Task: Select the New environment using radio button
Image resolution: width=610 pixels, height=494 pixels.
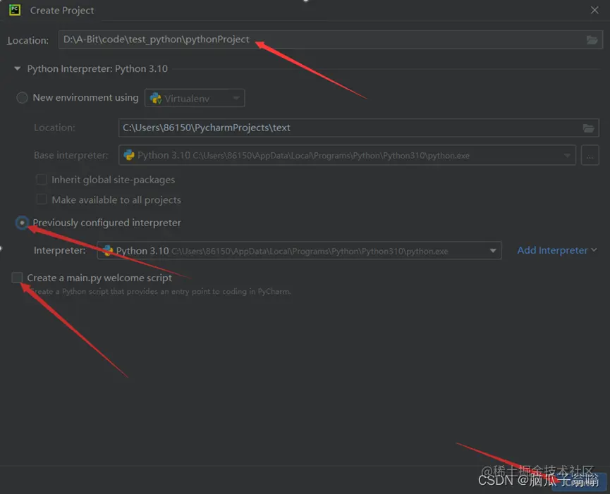Action: (22, 97)
